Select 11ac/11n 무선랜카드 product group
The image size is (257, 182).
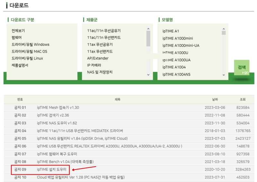(104, 37)
